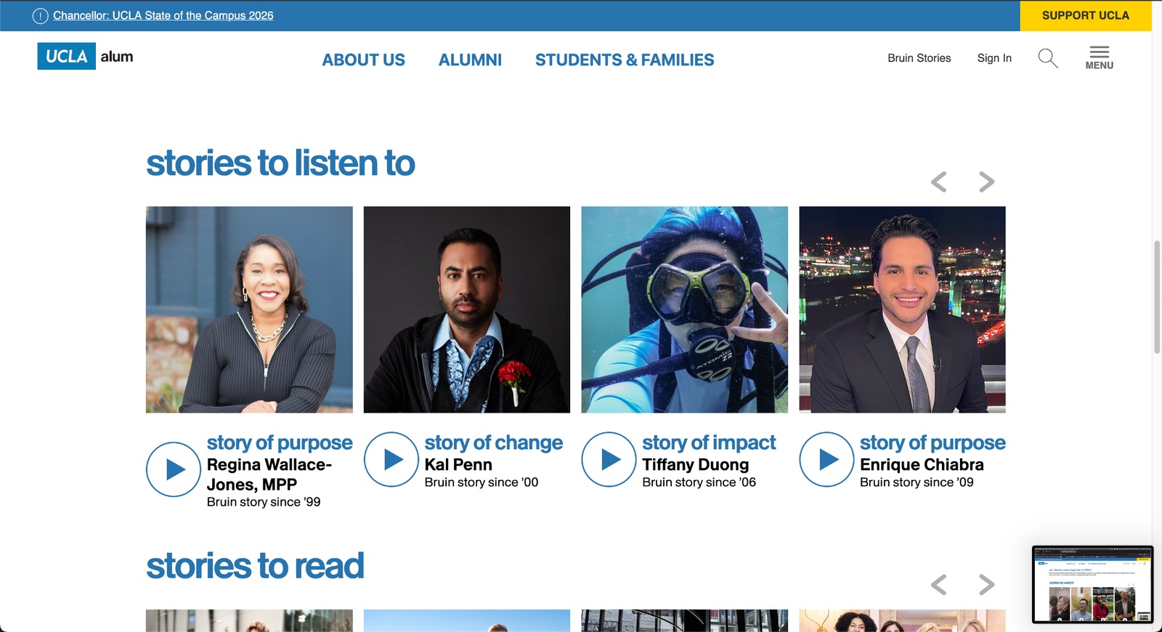Click the UCLA alum logo
The image size is (1162, 632).
(85, 57)
